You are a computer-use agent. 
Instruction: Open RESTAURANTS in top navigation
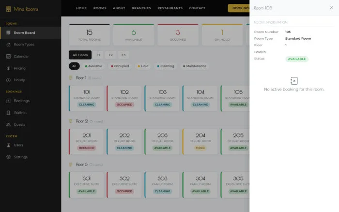tap(170, 8)
